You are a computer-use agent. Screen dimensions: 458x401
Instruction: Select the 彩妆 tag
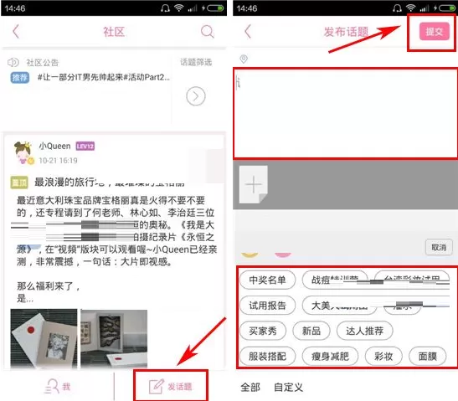point(383,357)
